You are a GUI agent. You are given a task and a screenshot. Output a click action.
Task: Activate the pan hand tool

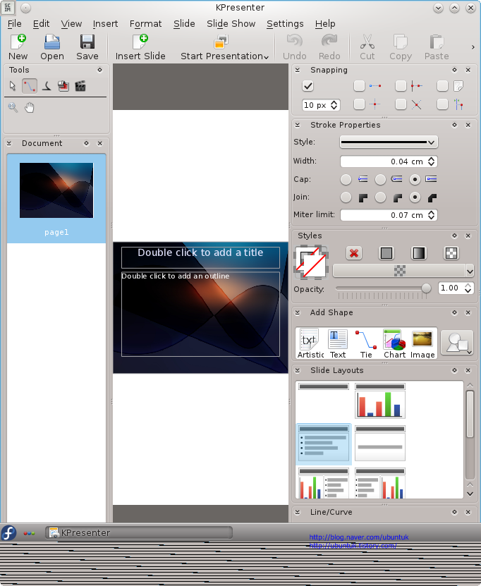tap(29, 108)
